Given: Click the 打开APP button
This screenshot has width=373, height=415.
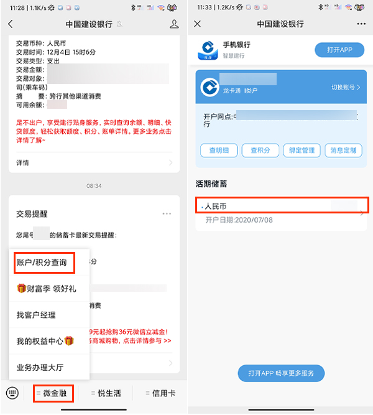Looking at the screenshot, I should (339, 50).
